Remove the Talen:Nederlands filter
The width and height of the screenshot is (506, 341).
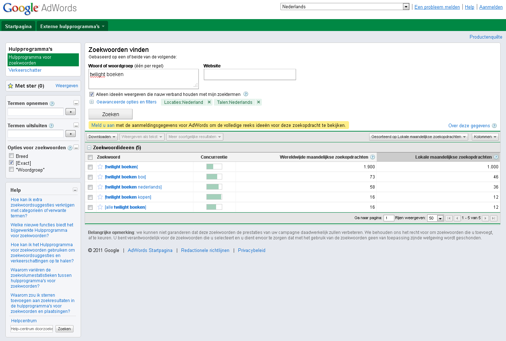258,102
